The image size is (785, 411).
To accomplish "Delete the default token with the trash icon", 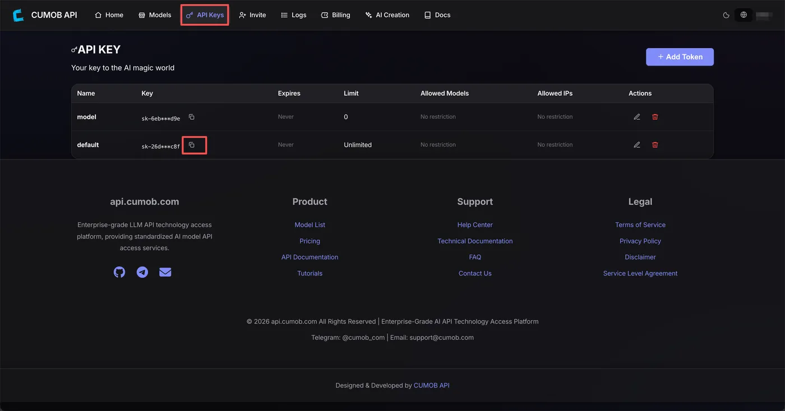I will 655,145.
